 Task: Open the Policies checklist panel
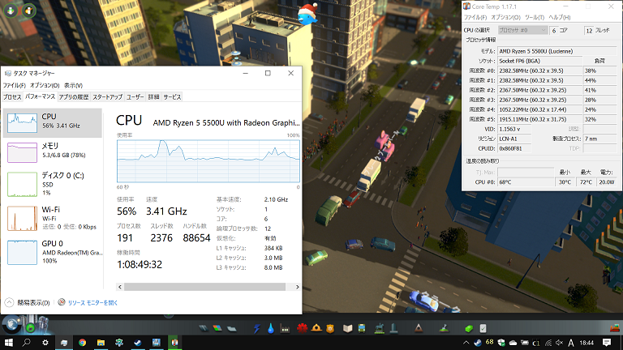pyautogui.click(x=483, y=328)
